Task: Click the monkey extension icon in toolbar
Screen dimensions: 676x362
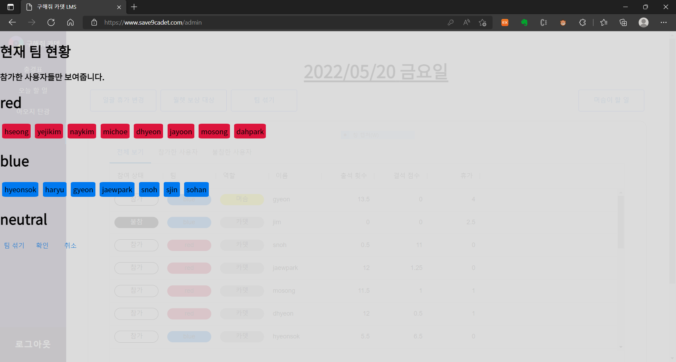Action: click(563, 22)
